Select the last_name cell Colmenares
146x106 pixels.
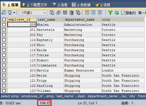[x=50, y=65]
